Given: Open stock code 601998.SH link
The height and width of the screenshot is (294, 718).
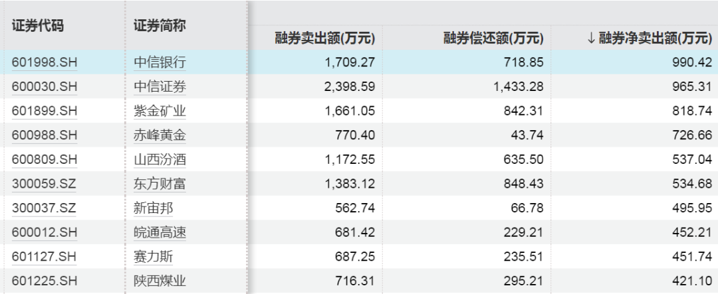Looking at the screenshot, I should click(x=45, y=63).
